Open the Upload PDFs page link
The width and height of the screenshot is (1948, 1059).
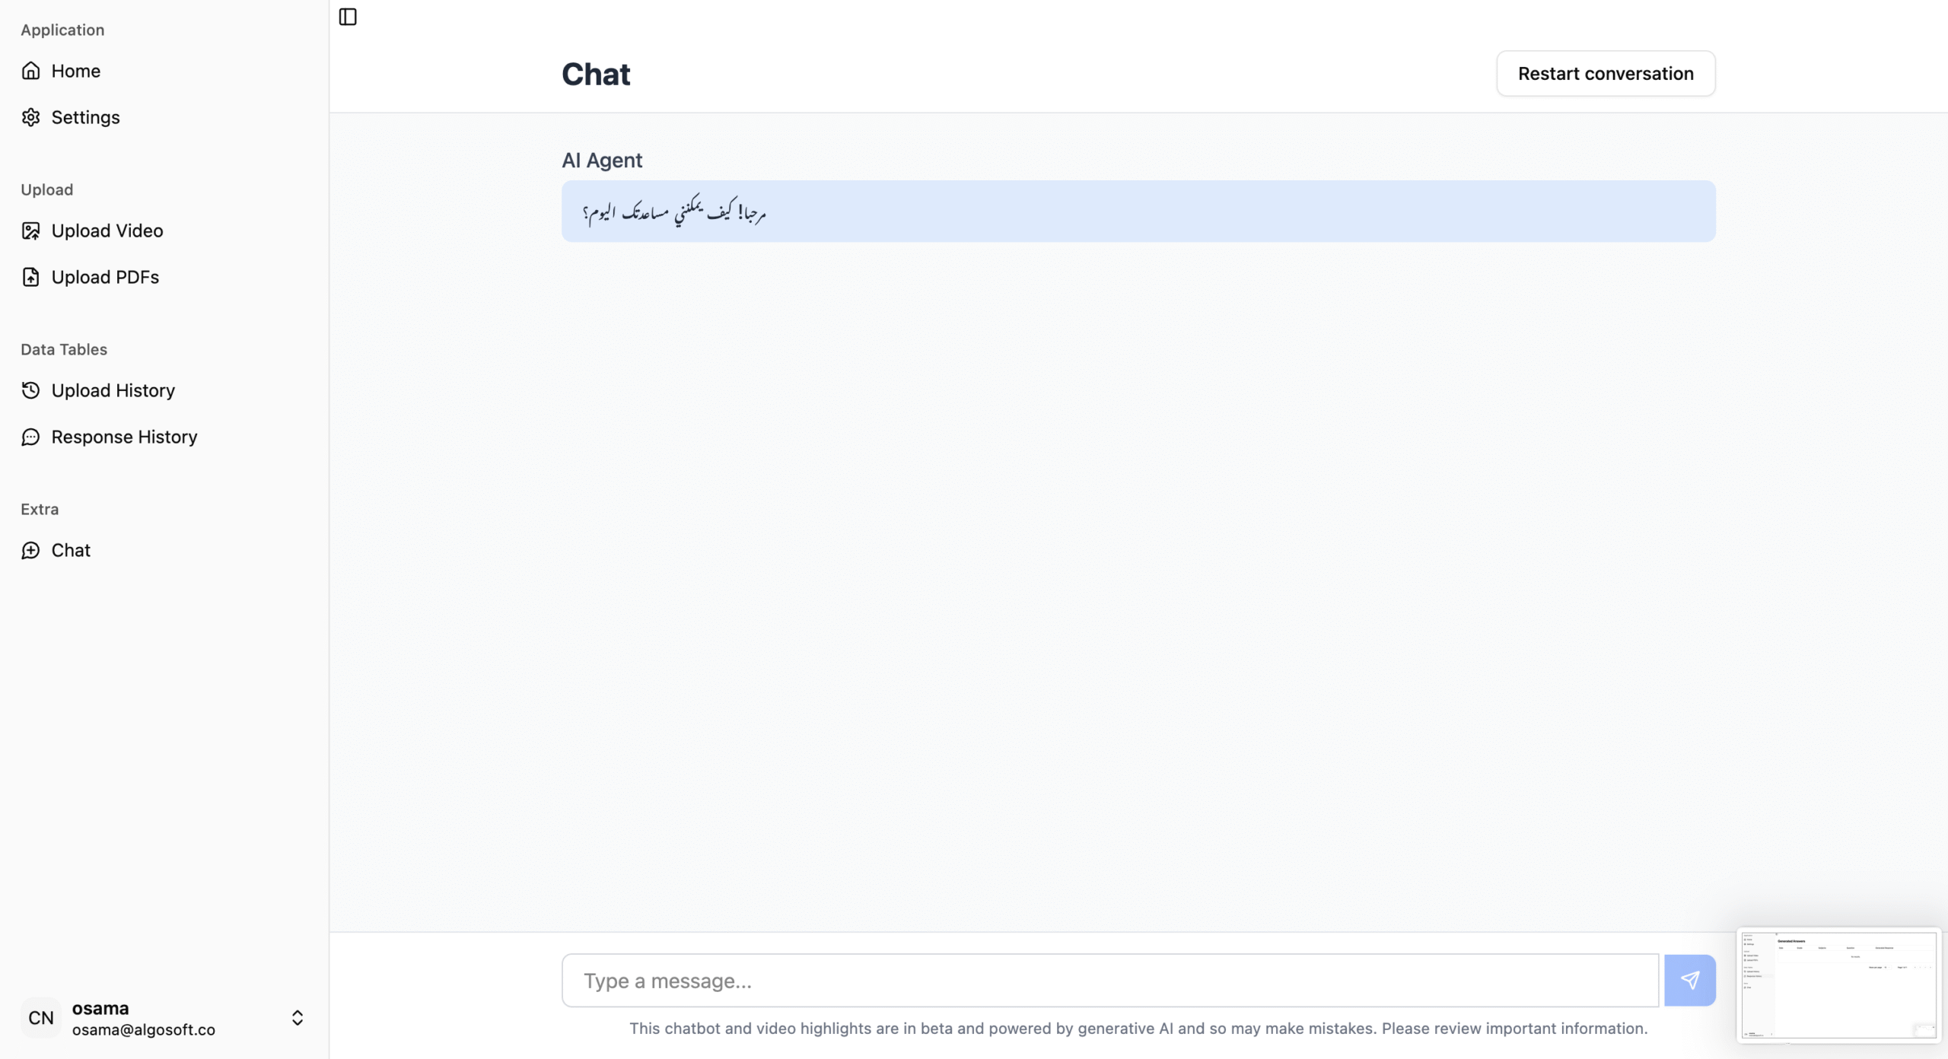point(105,277)
